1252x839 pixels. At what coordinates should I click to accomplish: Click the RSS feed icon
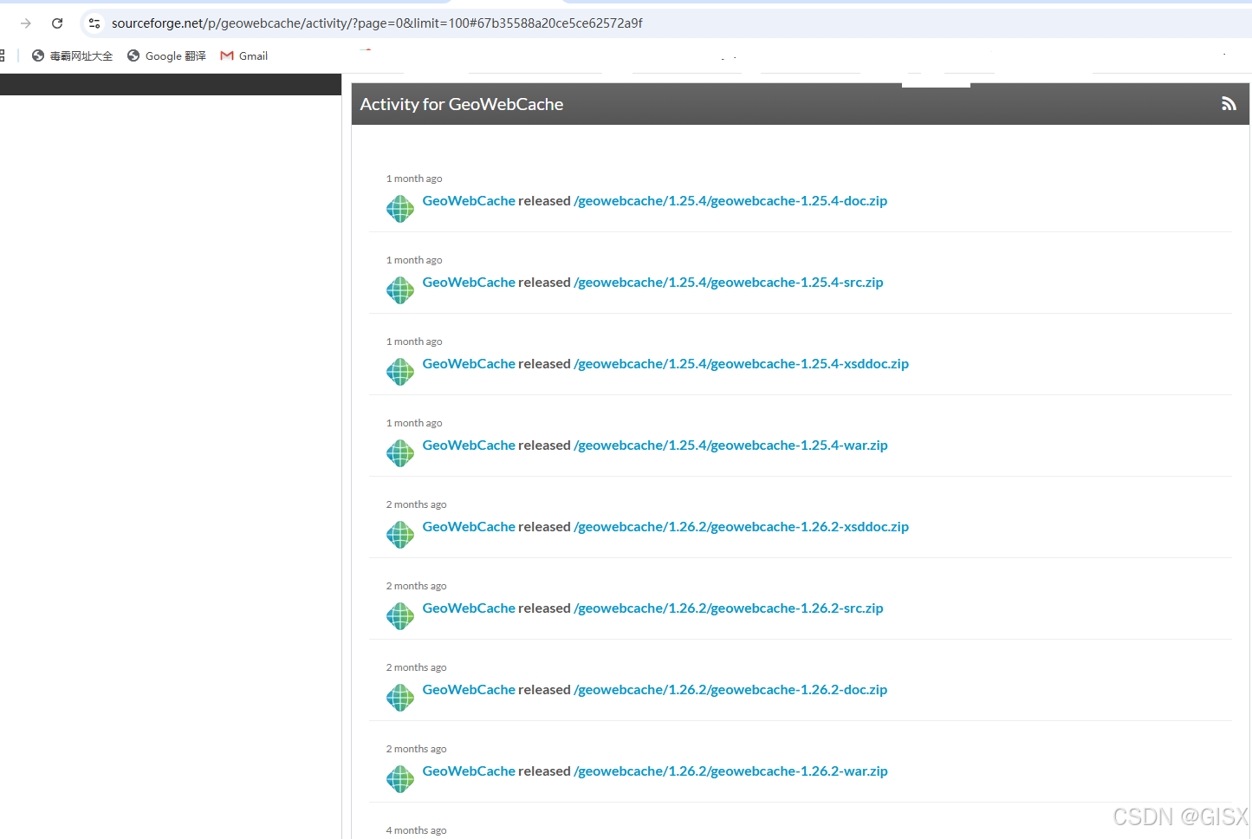point(1229,104)
